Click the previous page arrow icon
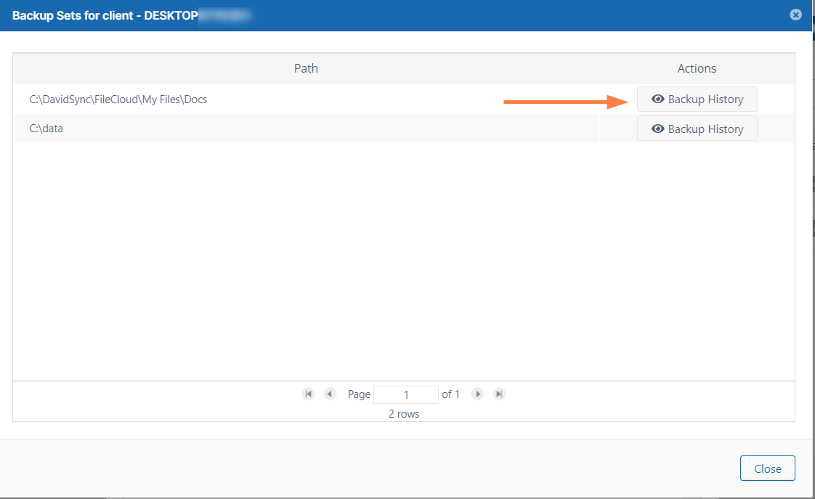 [330, 394]
